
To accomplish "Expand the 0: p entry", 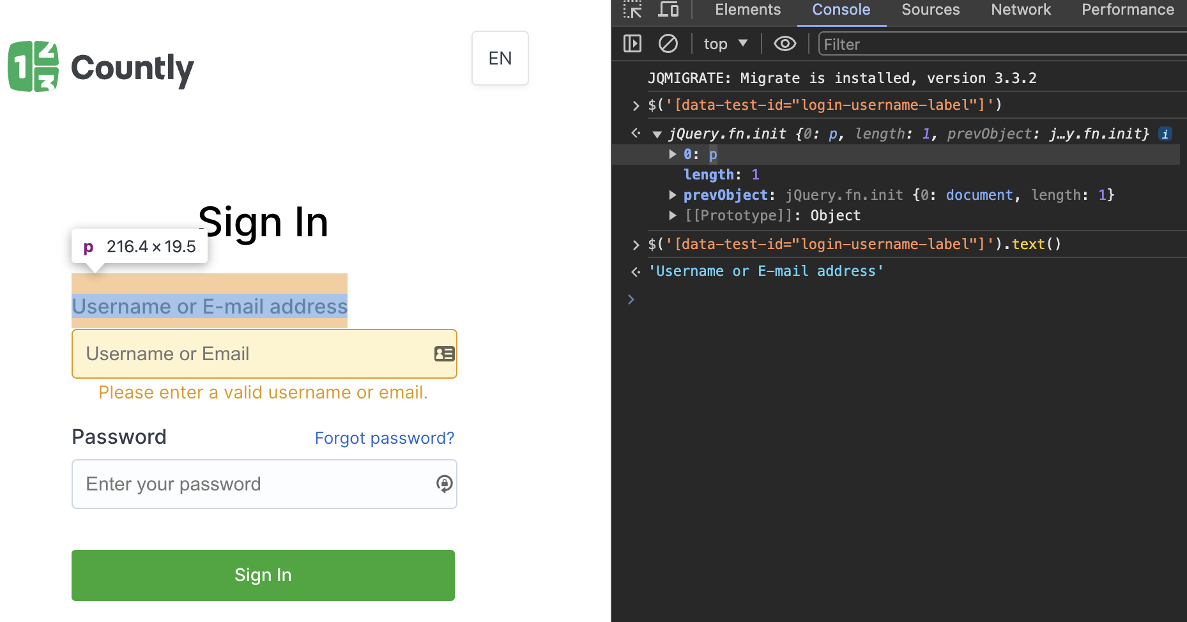I will point(672,154).
